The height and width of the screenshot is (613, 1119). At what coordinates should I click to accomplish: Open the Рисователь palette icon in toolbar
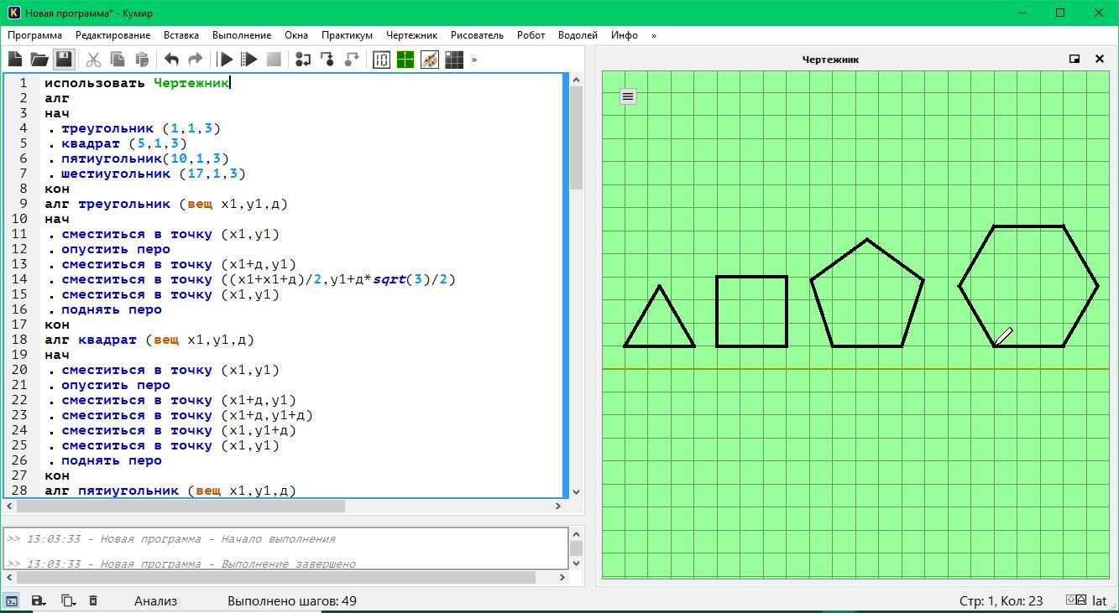tap(430, 60)
